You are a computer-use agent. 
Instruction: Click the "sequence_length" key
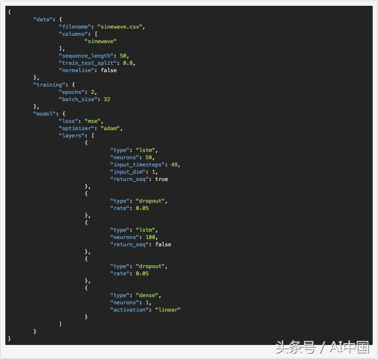86,56
